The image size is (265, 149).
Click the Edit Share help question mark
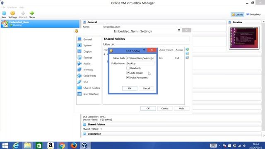click(144, 50)
